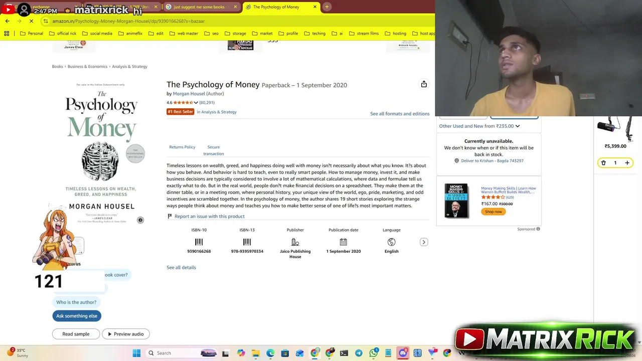Open File Explorer from the taskbar
Image resolution: width=642 pixels, height=361 pixels.
(x=256, y=353)
